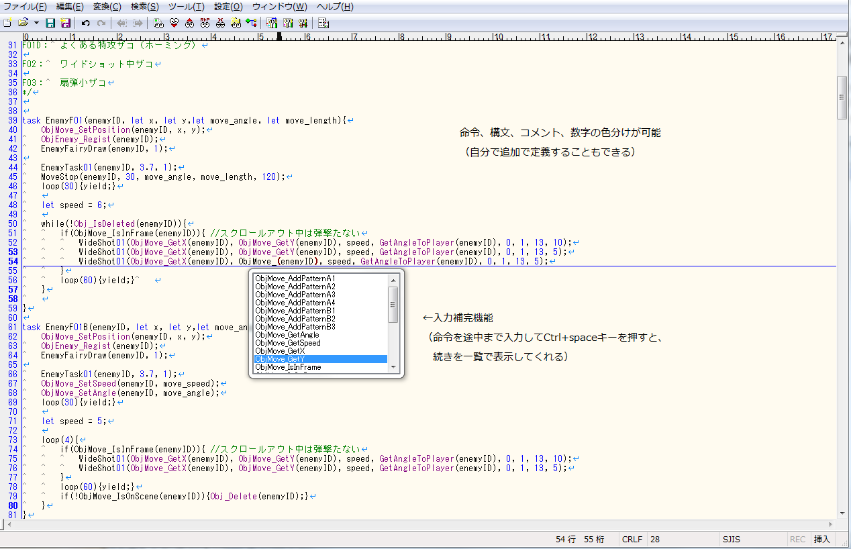Click the CRLF line ending indicator
This screenshot has height=549, width=851.
pos(632,540)
